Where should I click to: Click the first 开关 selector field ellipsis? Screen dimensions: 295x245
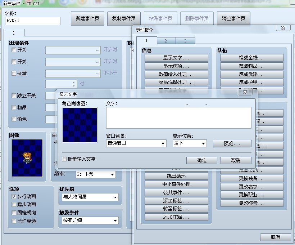coord(98,50)
